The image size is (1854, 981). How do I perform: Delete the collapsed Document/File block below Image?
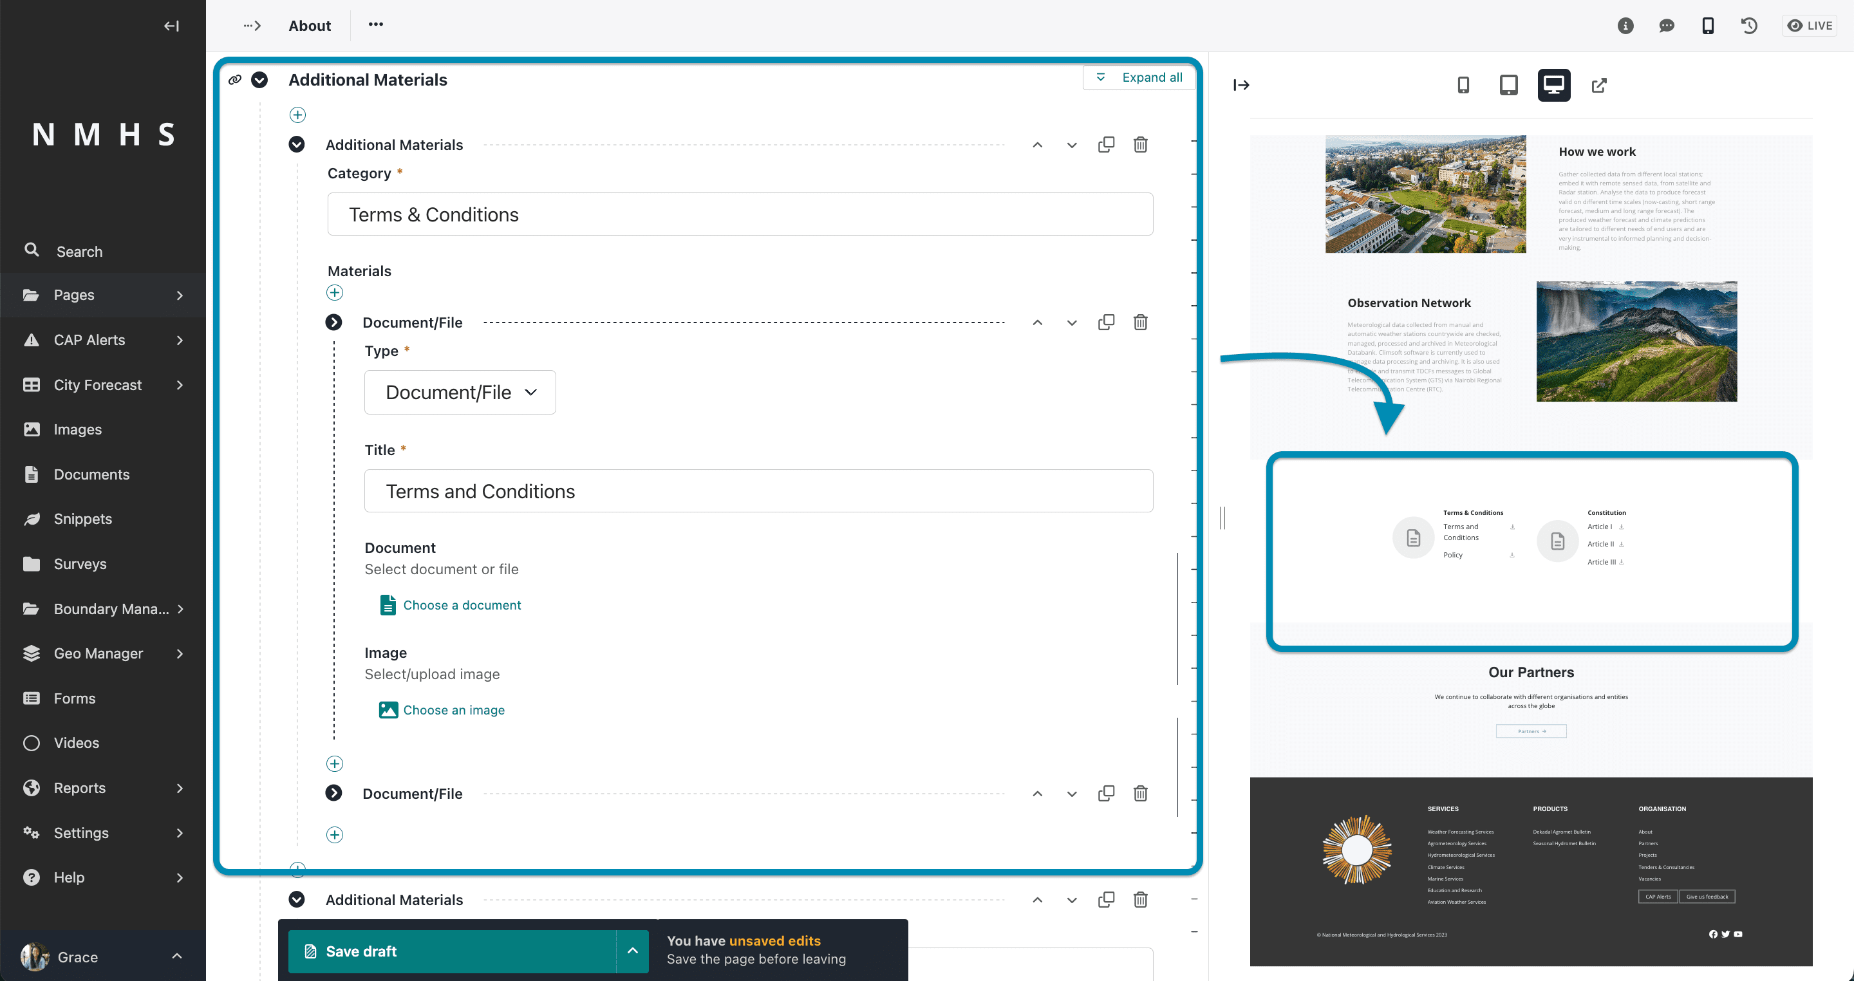1141,793
